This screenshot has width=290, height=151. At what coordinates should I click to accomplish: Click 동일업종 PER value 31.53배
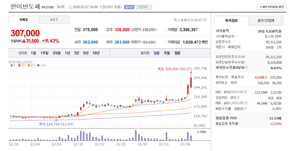click(275, 118)
